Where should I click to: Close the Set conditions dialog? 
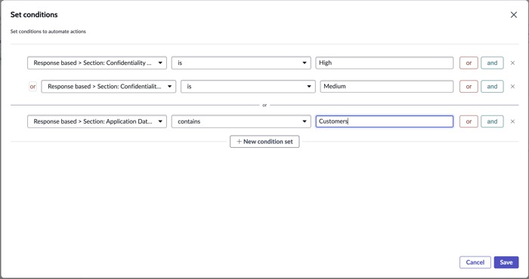tap(513, 15)
